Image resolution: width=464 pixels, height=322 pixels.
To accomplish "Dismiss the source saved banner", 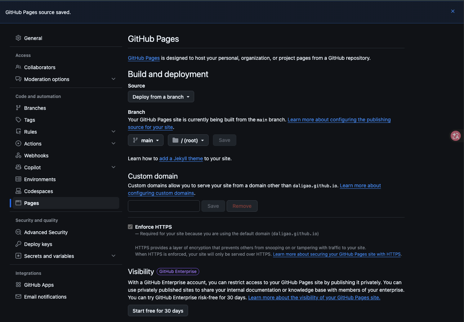I will (453, 11).
